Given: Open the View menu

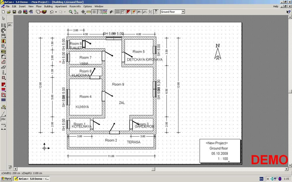Looking at the screenshot, I should (31, 6).
